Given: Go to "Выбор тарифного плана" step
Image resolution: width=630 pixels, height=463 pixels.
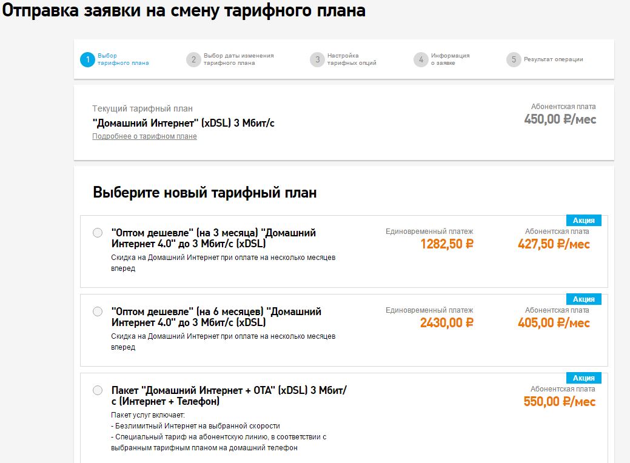Looking at the screenshot, I should pyautogui.click(x=123, y=59).
